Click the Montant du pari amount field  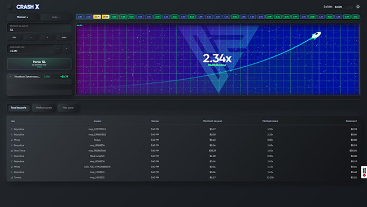pos(39,28)
